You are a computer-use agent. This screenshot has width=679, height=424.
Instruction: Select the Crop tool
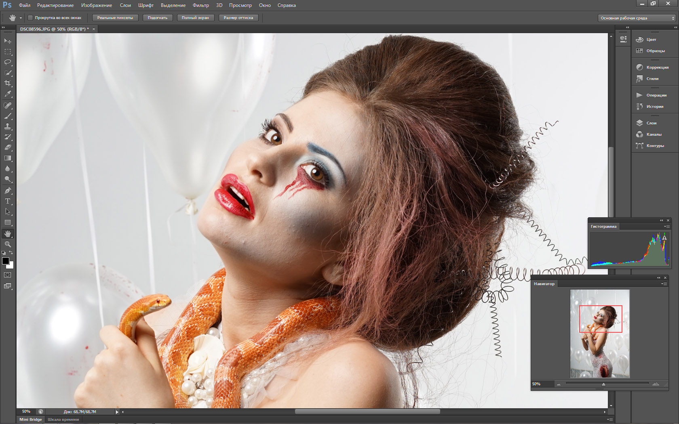tap(8, 83)
